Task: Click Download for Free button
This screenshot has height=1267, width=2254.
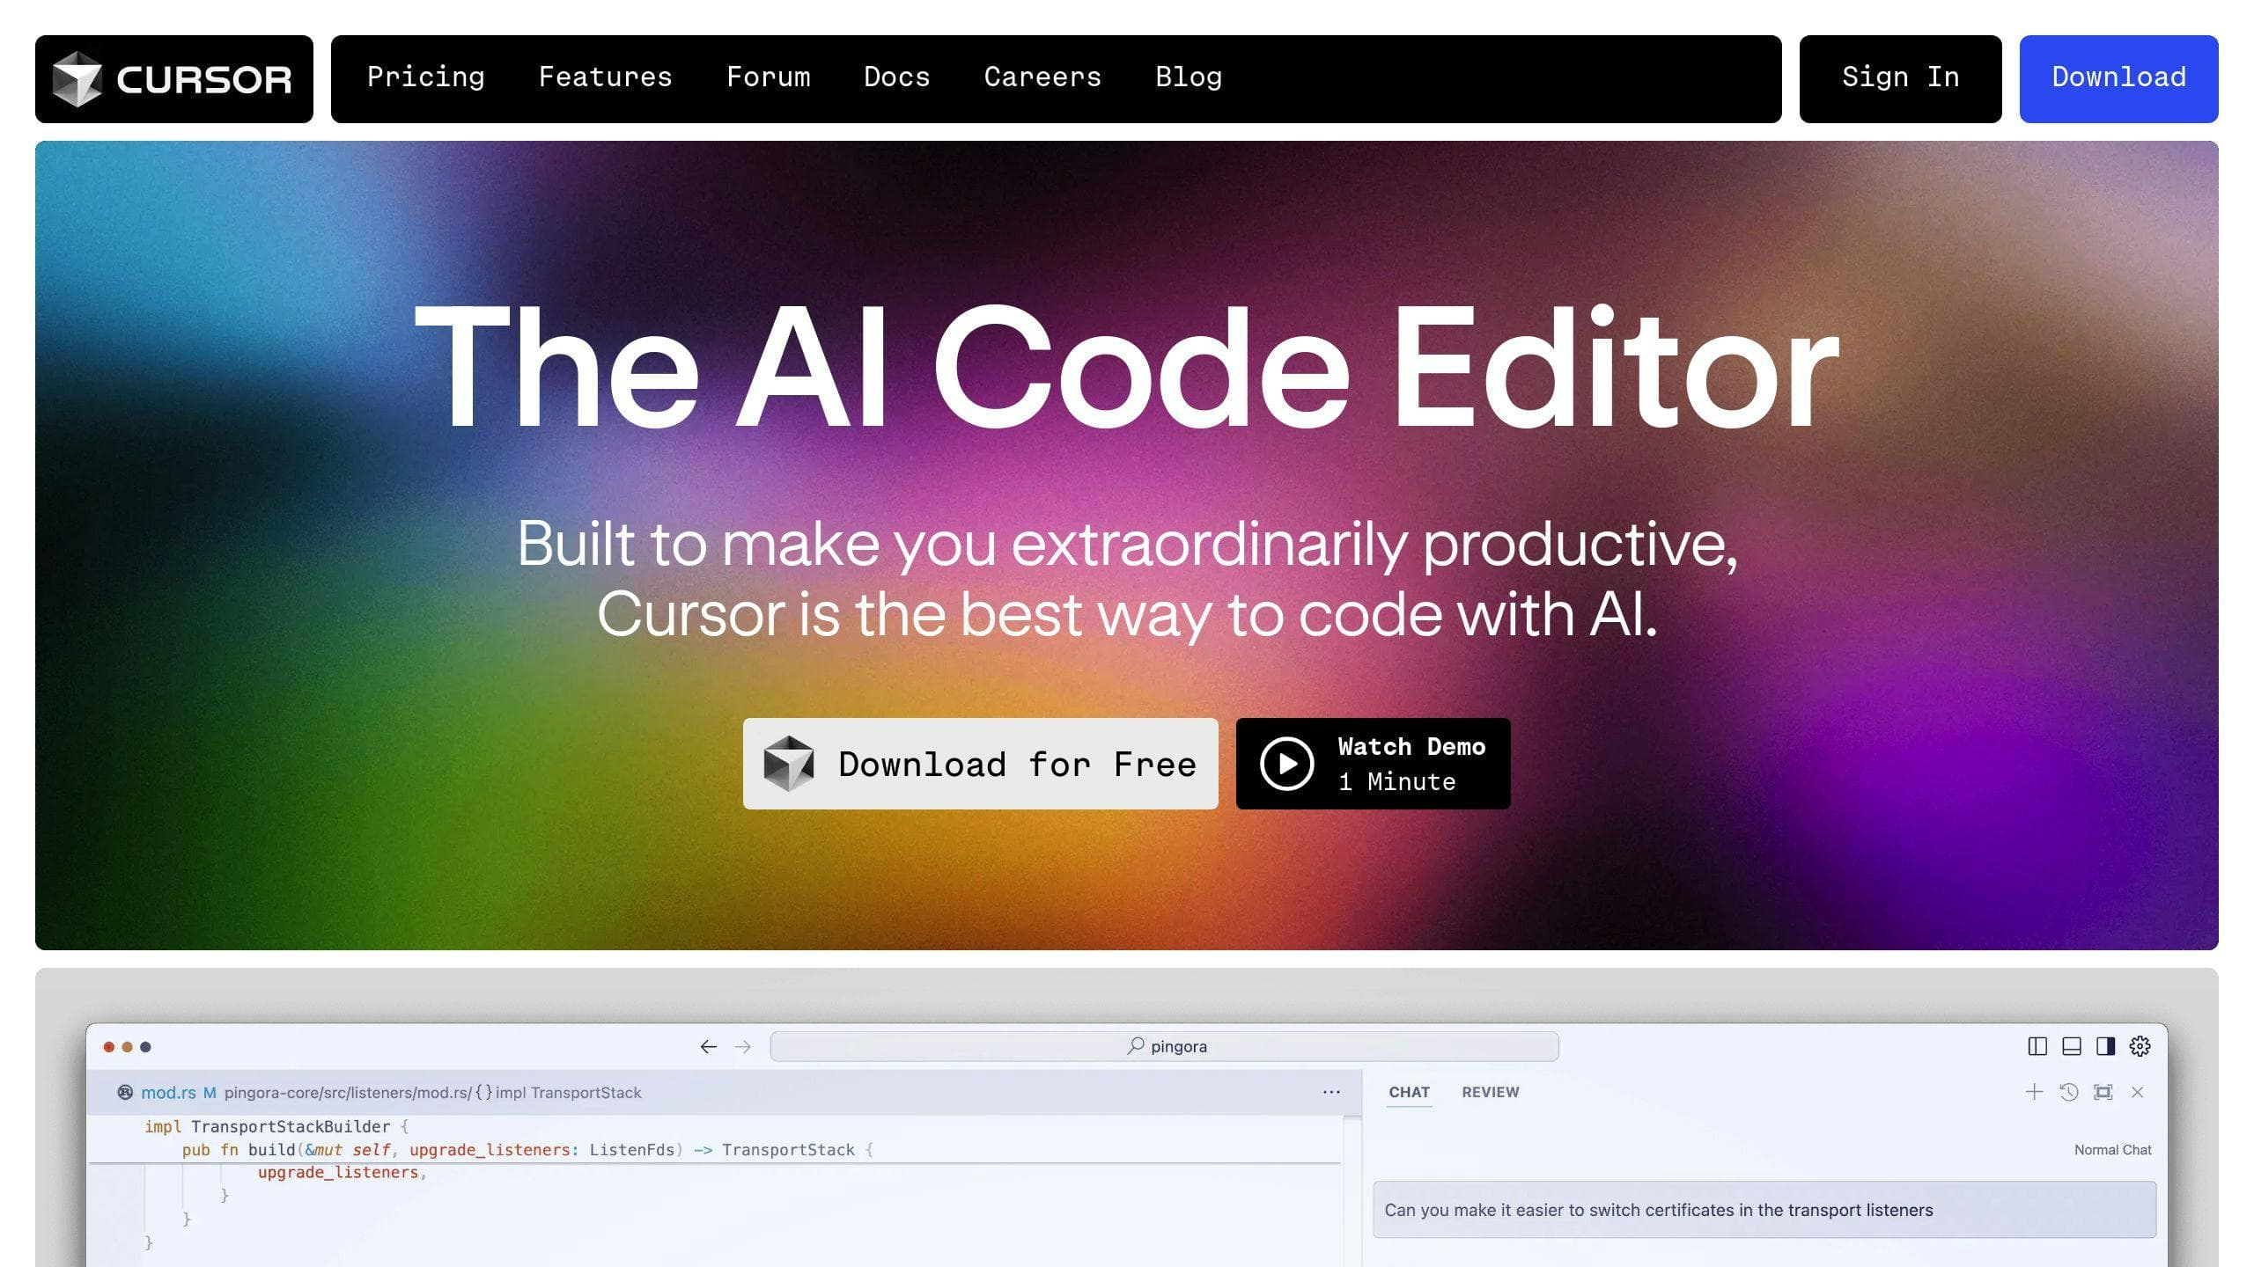Action: point(980,763)
